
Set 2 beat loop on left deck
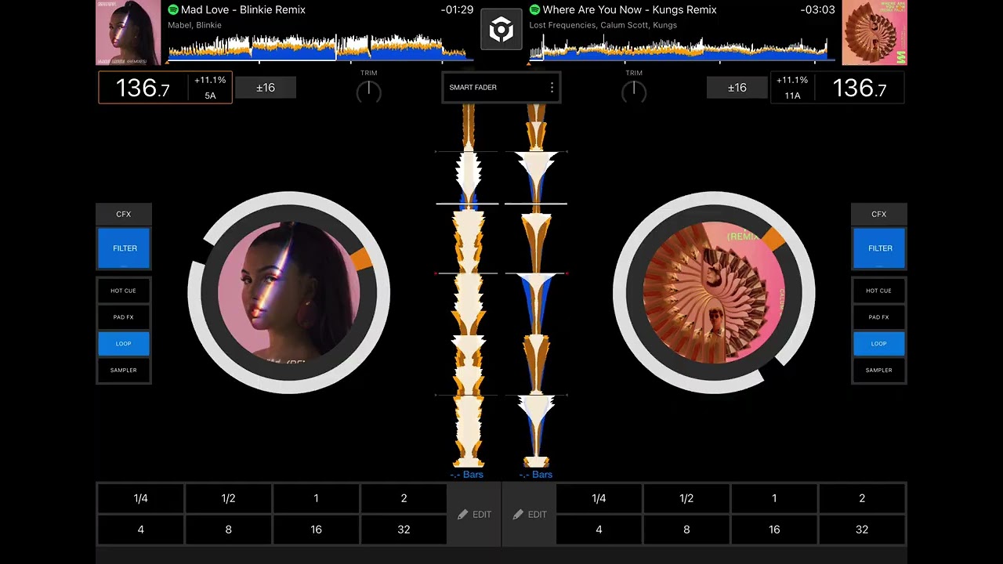click(404, 498)
